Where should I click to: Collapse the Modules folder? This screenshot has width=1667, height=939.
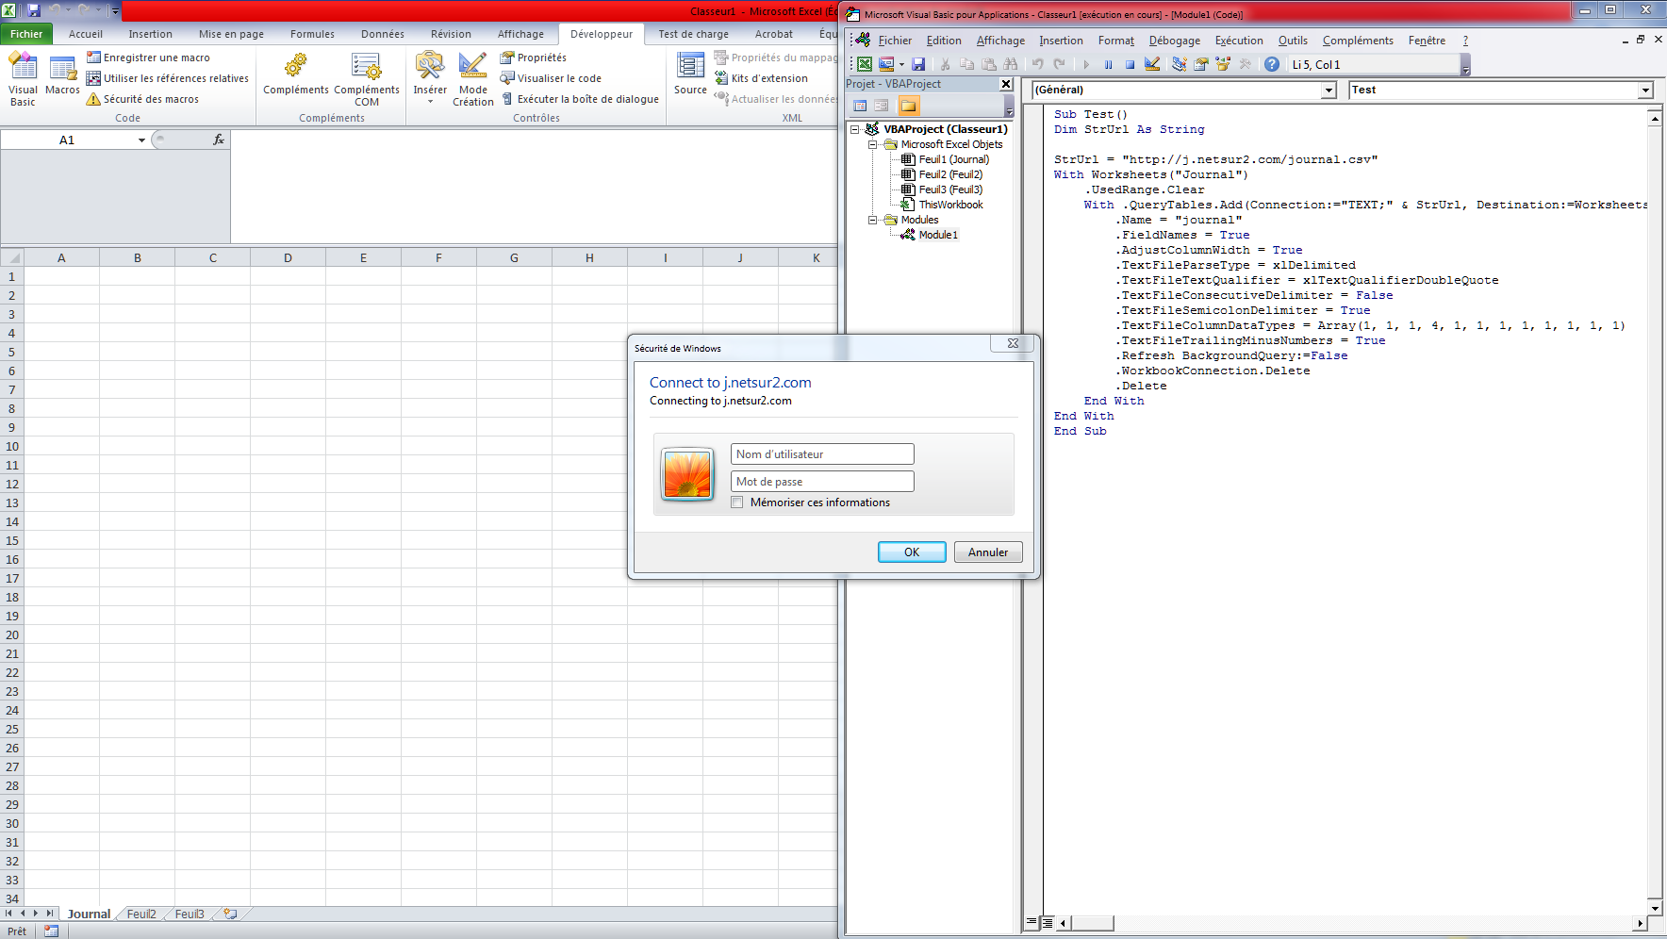click(873, 220)
